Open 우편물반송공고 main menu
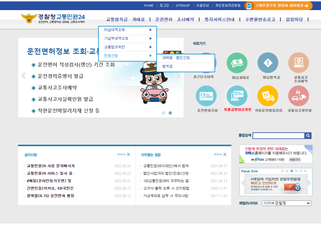The image size is (321, 225). tap(260, 19)
